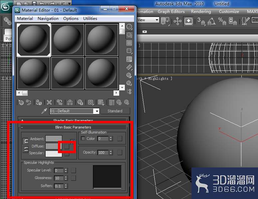Open the Ambient color swatch
The height and width of the screenshot is (199, 258).
54,139
